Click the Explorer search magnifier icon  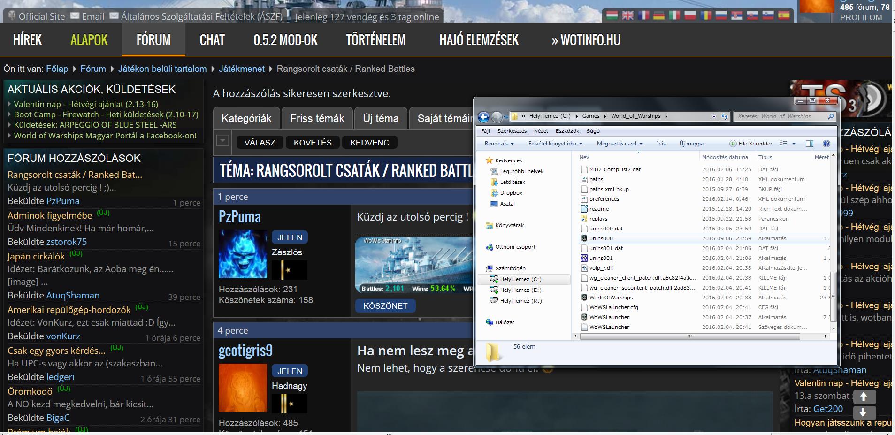(831, 116)
